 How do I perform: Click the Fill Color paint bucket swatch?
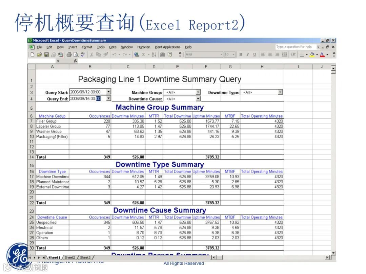312,54
